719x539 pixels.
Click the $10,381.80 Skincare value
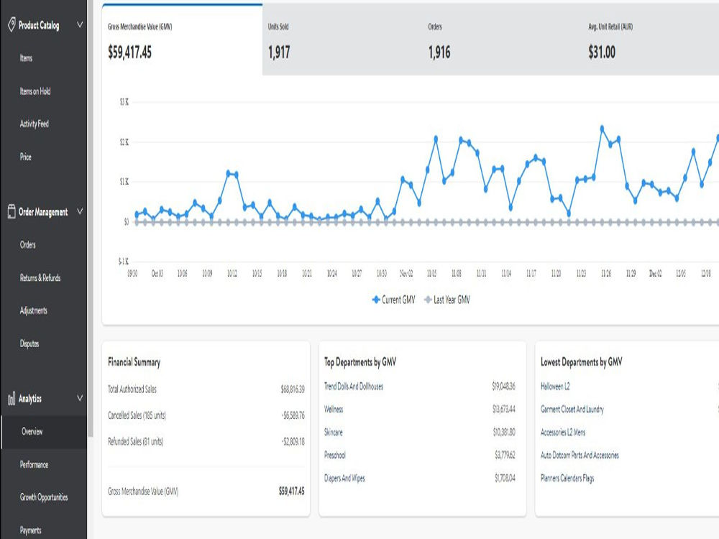coord(503,432)
